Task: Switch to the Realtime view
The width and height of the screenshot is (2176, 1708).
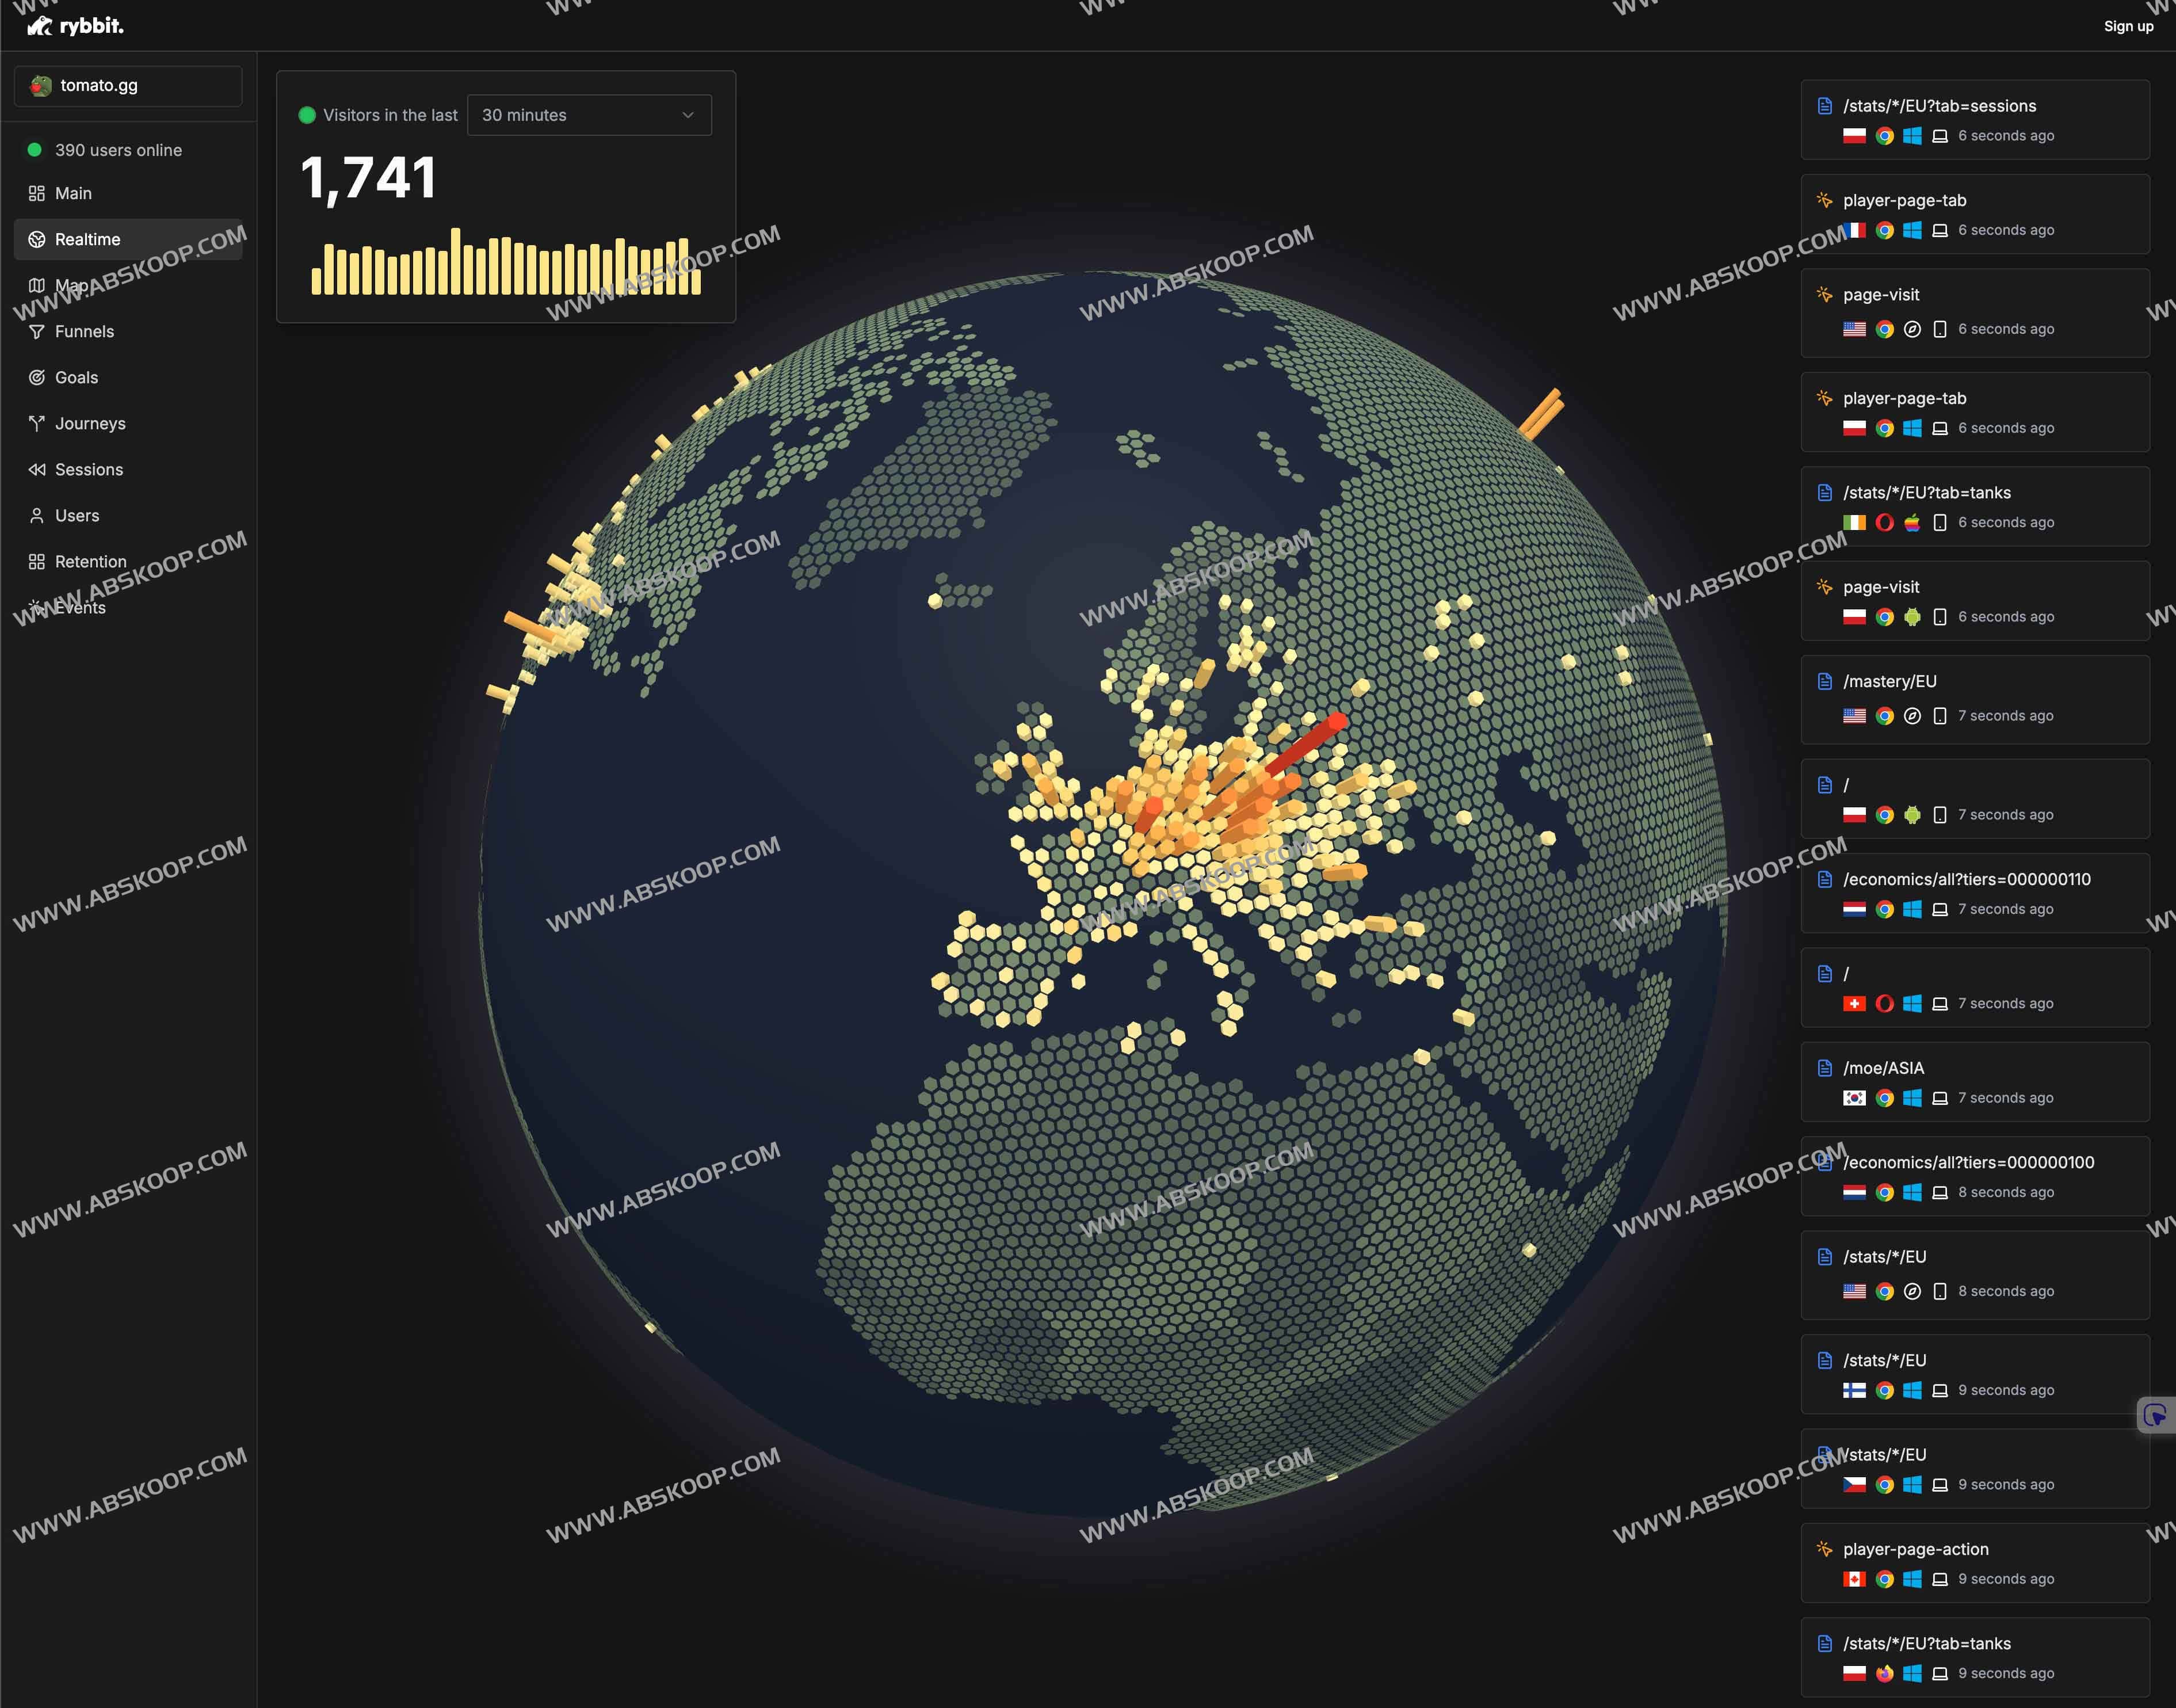Action: pos(88,240)
